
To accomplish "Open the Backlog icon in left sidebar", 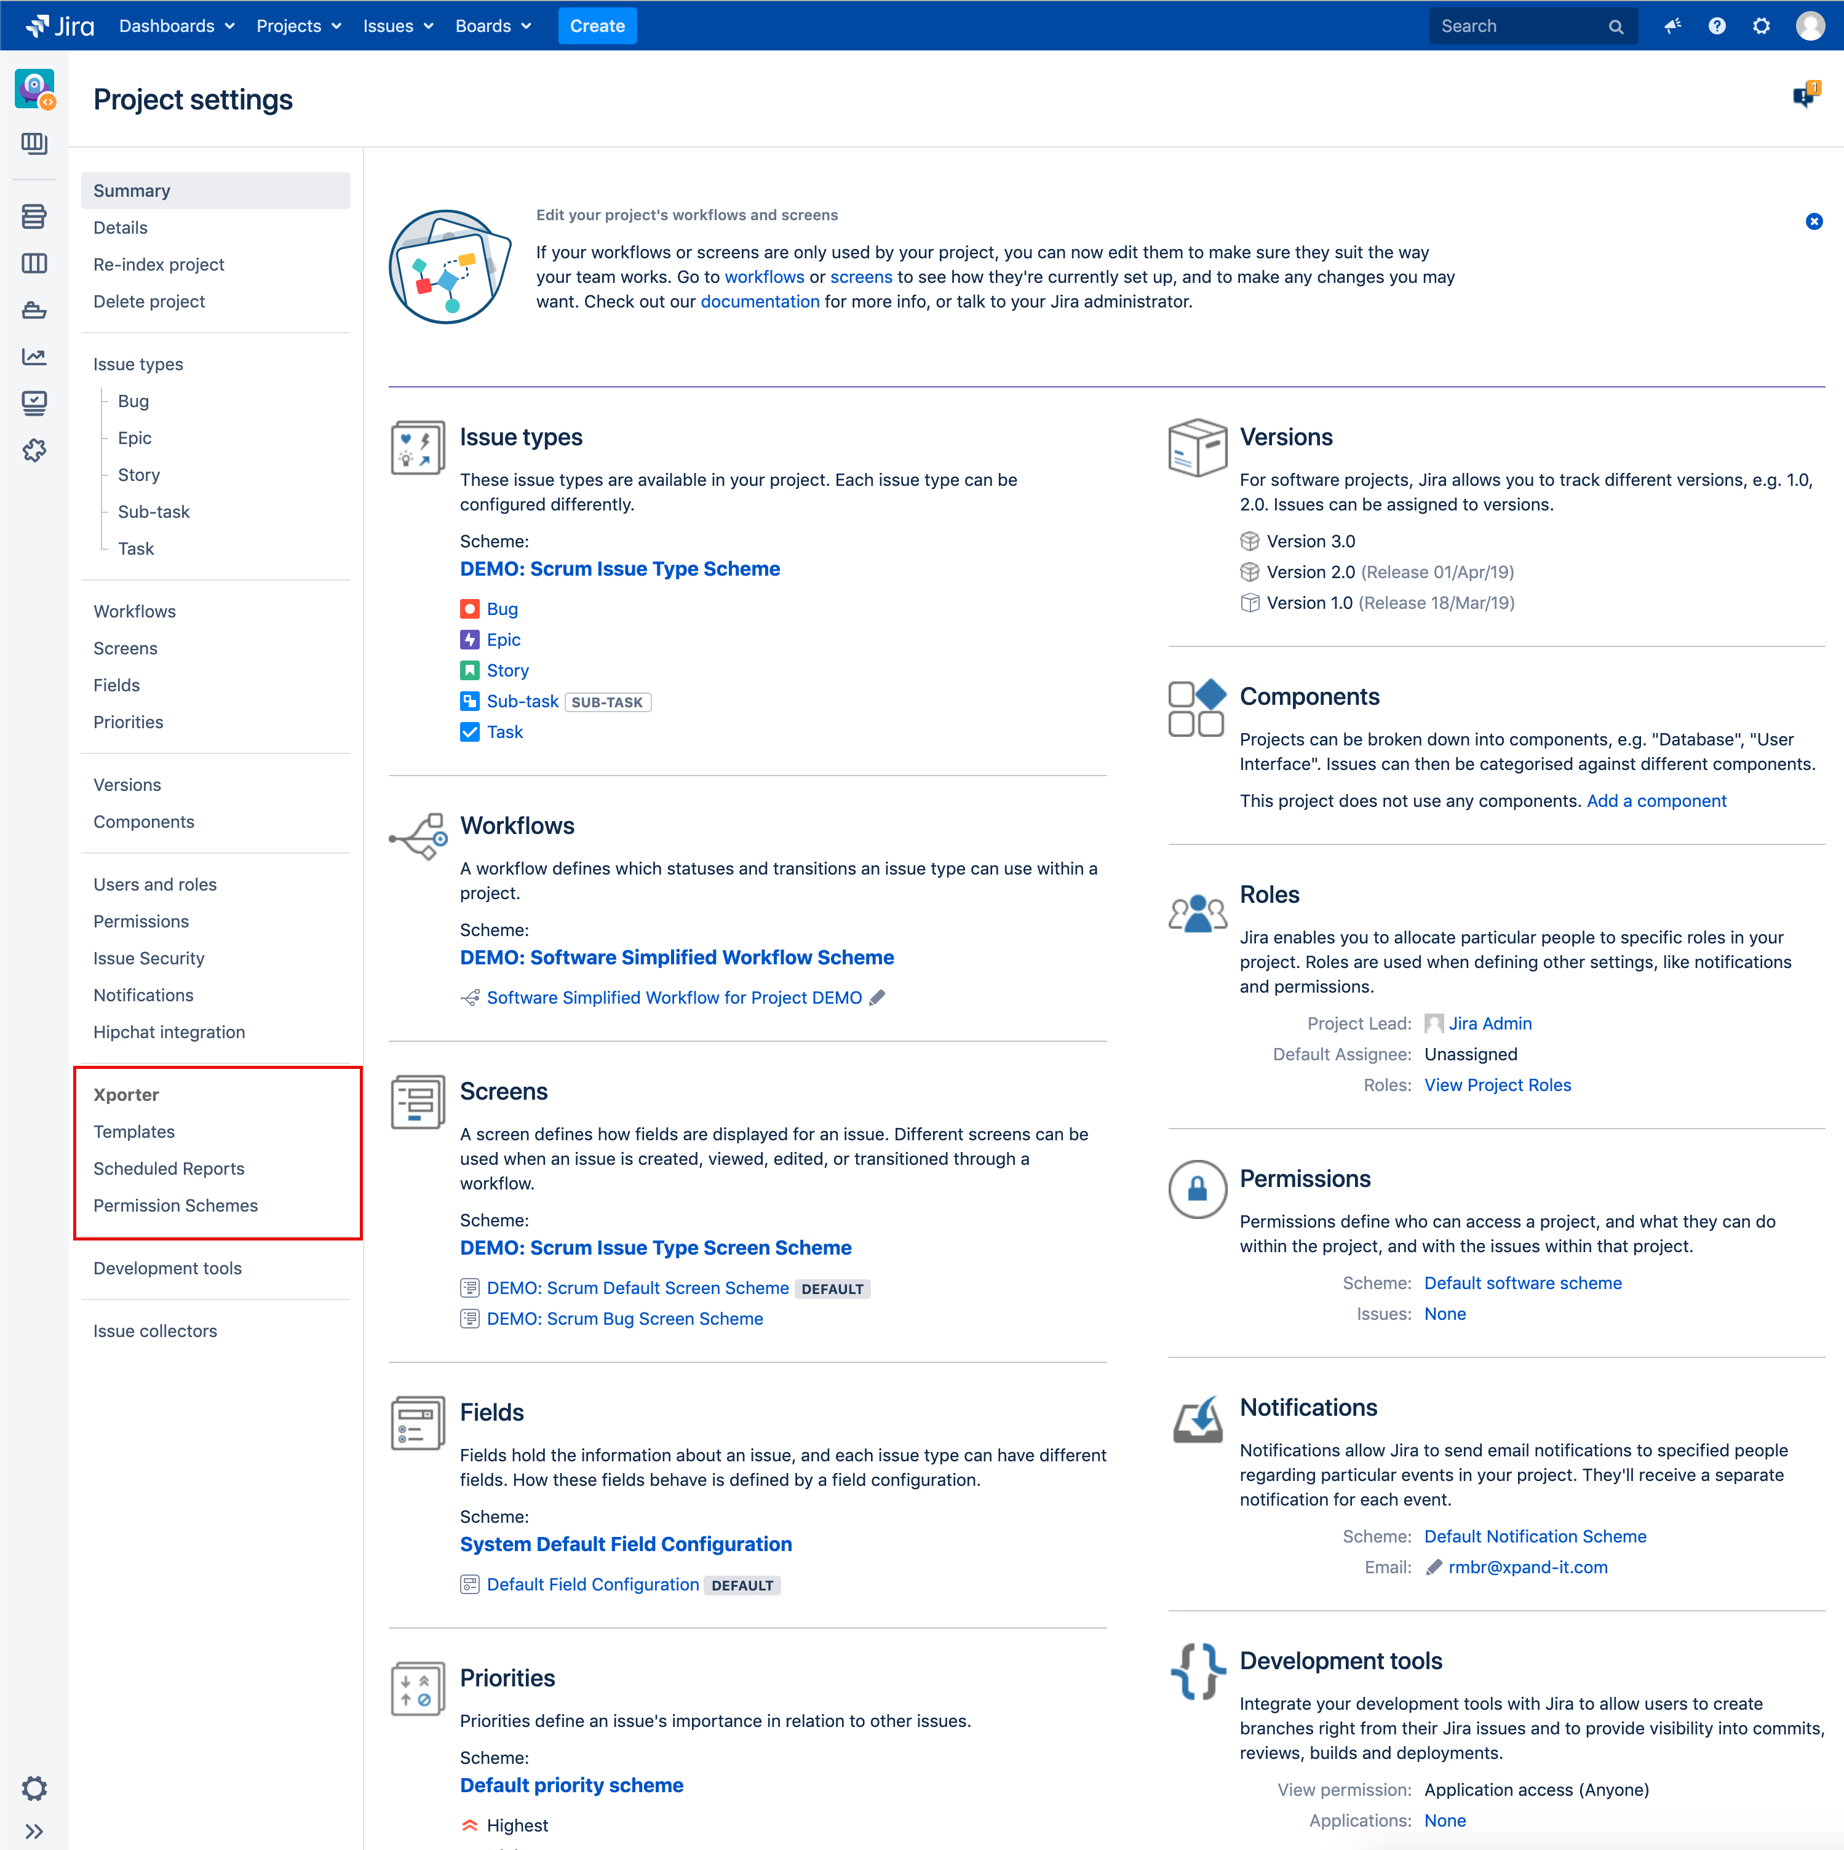I will tap(34, 217).
